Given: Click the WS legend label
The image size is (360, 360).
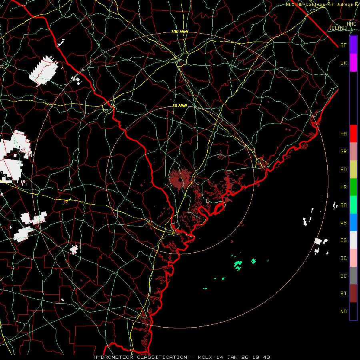Looking at the screenshot, I should click(x=343, y=223).
